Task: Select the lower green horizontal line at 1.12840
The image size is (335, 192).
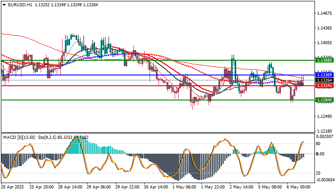Action: pos(158,100)
